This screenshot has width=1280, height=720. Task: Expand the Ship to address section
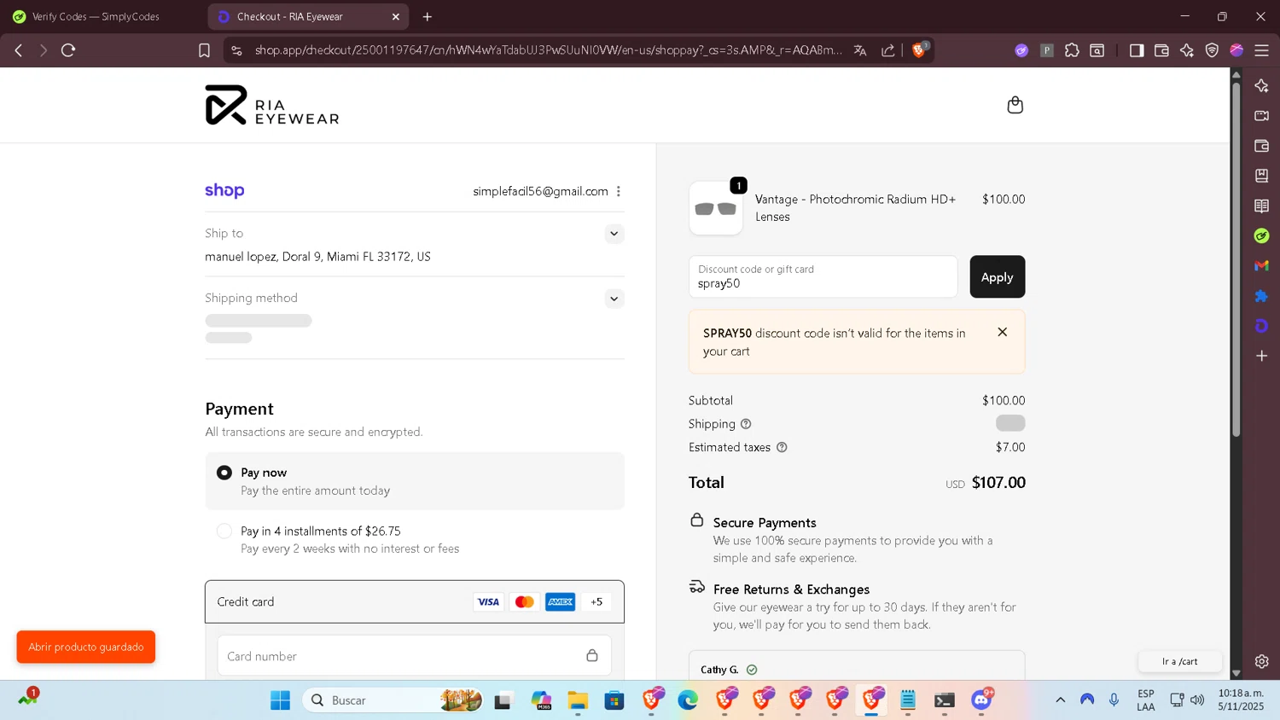[614, 234]
